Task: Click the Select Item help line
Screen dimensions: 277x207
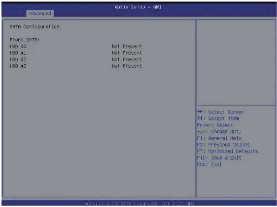Action: tap(218, 119)
